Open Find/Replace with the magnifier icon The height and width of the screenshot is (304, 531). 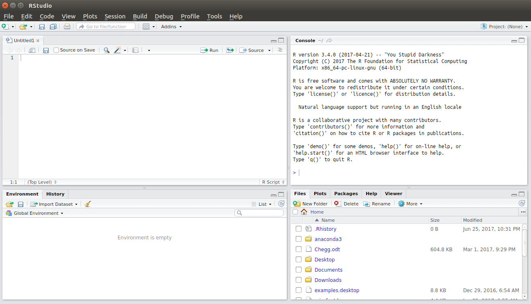coord(106,50)
